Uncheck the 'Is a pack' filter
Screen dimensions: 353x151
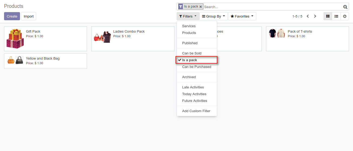190,60
